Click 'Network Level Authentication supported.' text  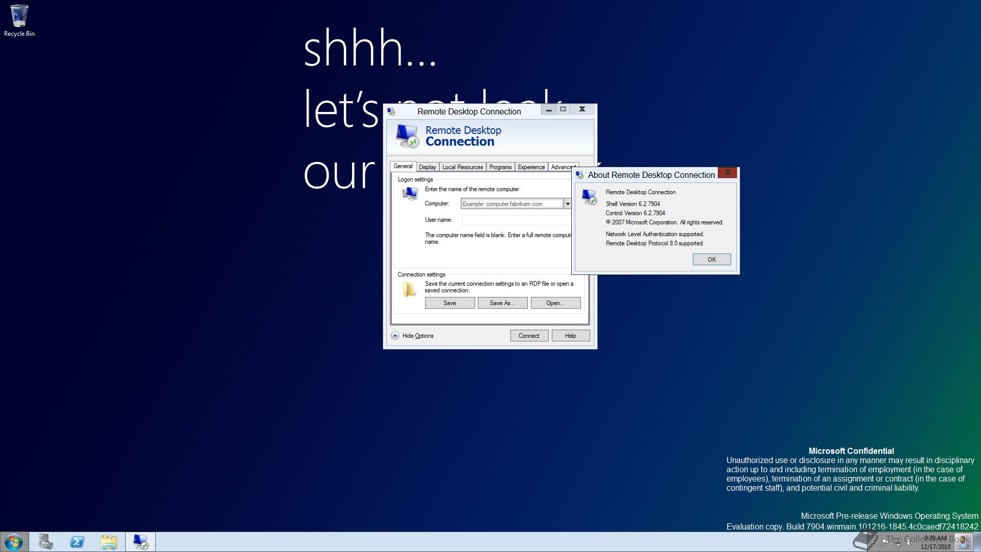pyautogui.click(x=655, y=234)
